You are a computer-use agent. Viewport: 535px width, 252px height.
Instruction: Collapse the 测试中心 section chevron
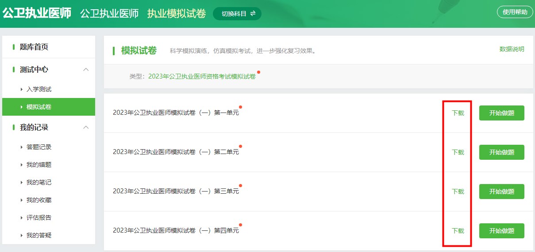86,69
